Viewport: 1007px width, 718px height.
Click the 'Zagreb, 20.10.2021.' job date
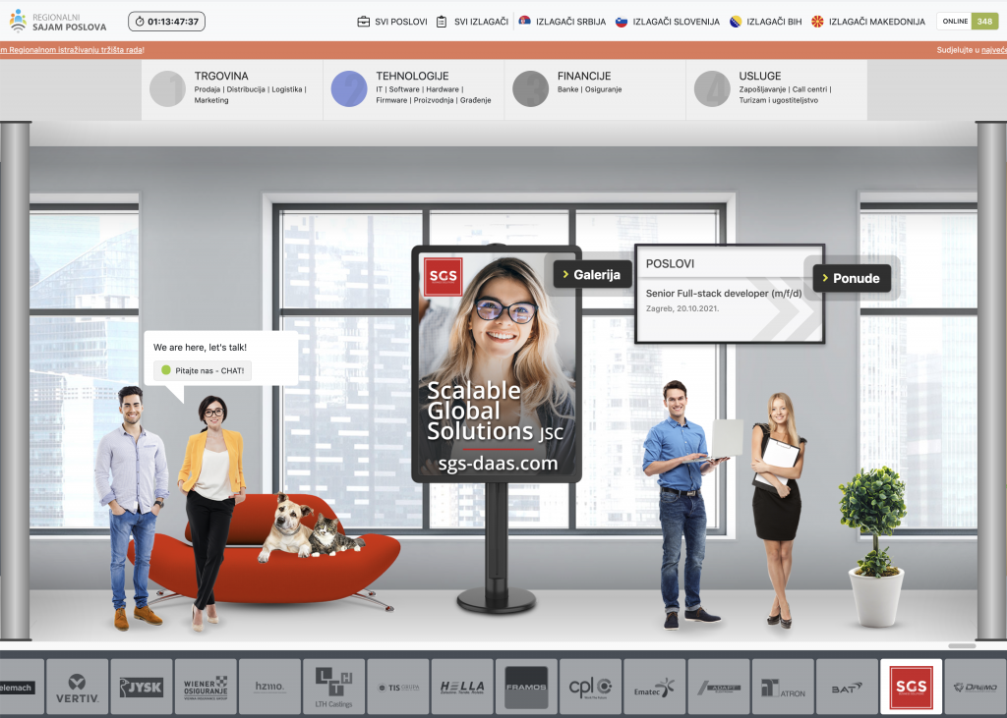tap(682, 308)
